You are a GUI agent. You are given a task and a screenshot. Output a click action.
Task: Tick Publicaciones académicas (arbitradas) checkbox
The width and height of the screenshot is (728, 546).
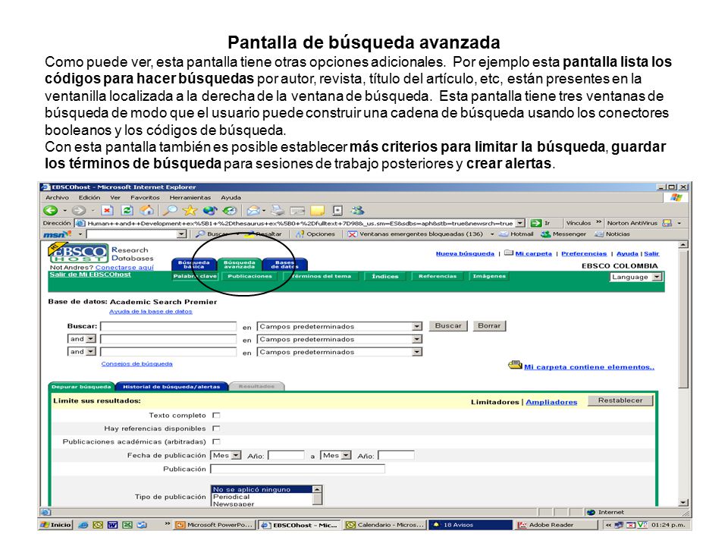click(x=216, y=441)
